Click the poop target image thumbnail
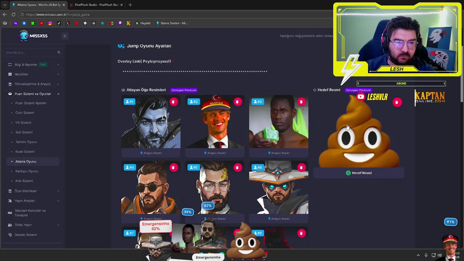The image size is (464, 261). coord(359,131)
